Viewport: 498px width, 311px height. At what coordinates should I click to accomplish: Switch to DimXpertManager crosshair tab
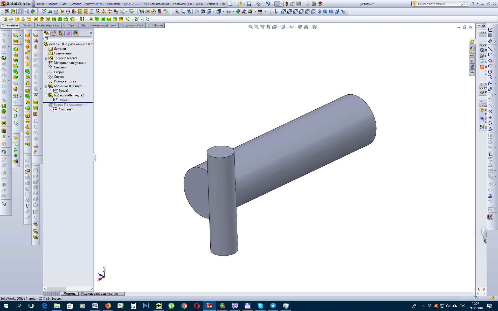pos(68,33)
